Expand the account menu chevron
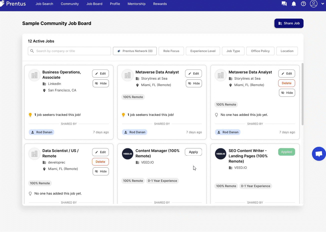 pyautogui.click(x=322, y=4)
